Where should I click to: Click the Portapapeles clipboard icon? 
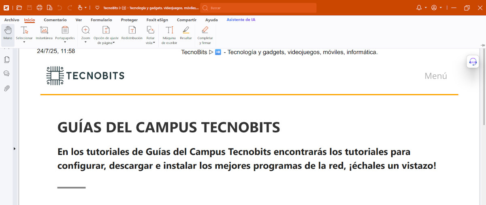click(65, 30)
